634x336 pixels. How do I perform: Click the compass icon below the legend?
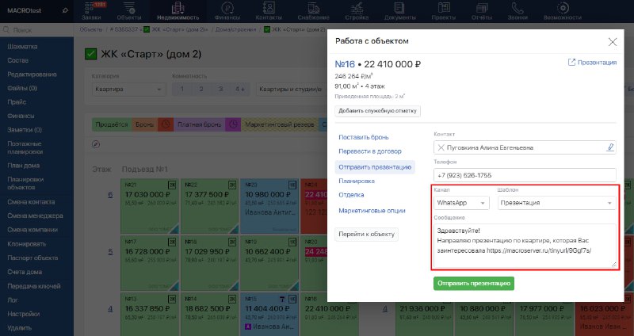point(96,144)
